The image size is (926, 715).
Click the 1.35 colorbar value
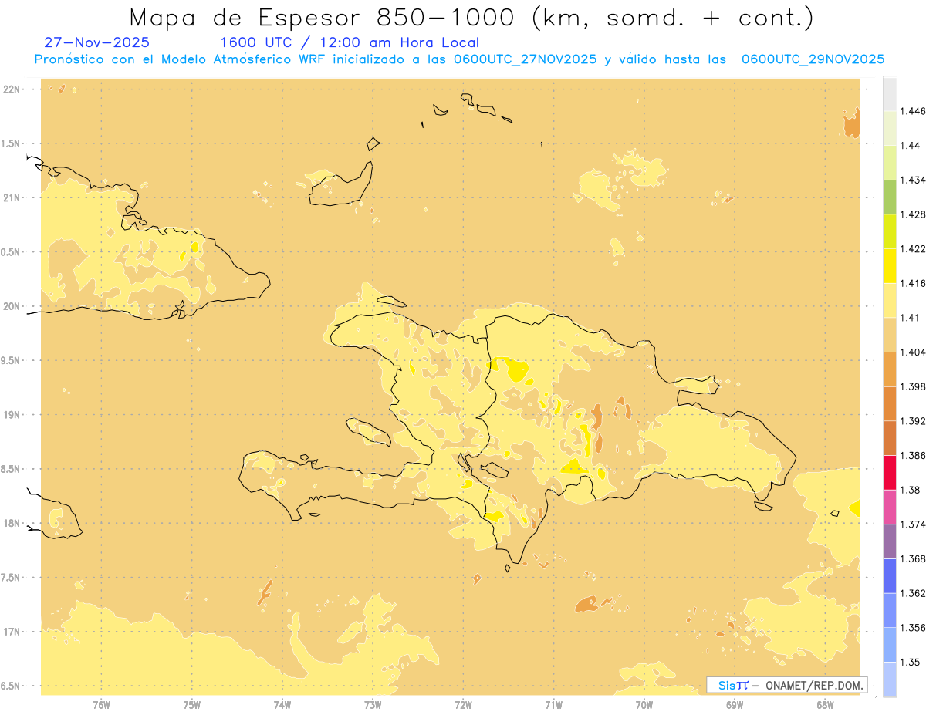[x=909, y=662]
